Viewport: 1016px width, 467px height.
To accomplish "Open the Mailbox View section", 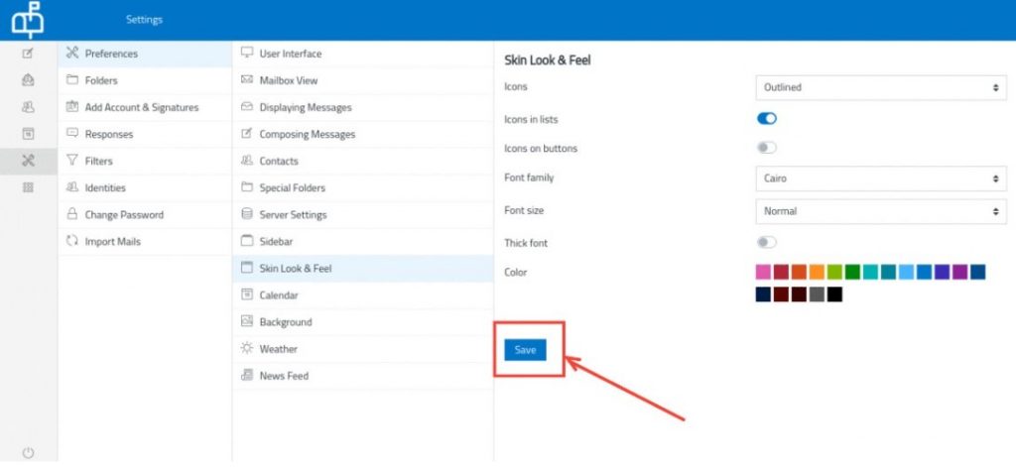I will click(288, 80).
